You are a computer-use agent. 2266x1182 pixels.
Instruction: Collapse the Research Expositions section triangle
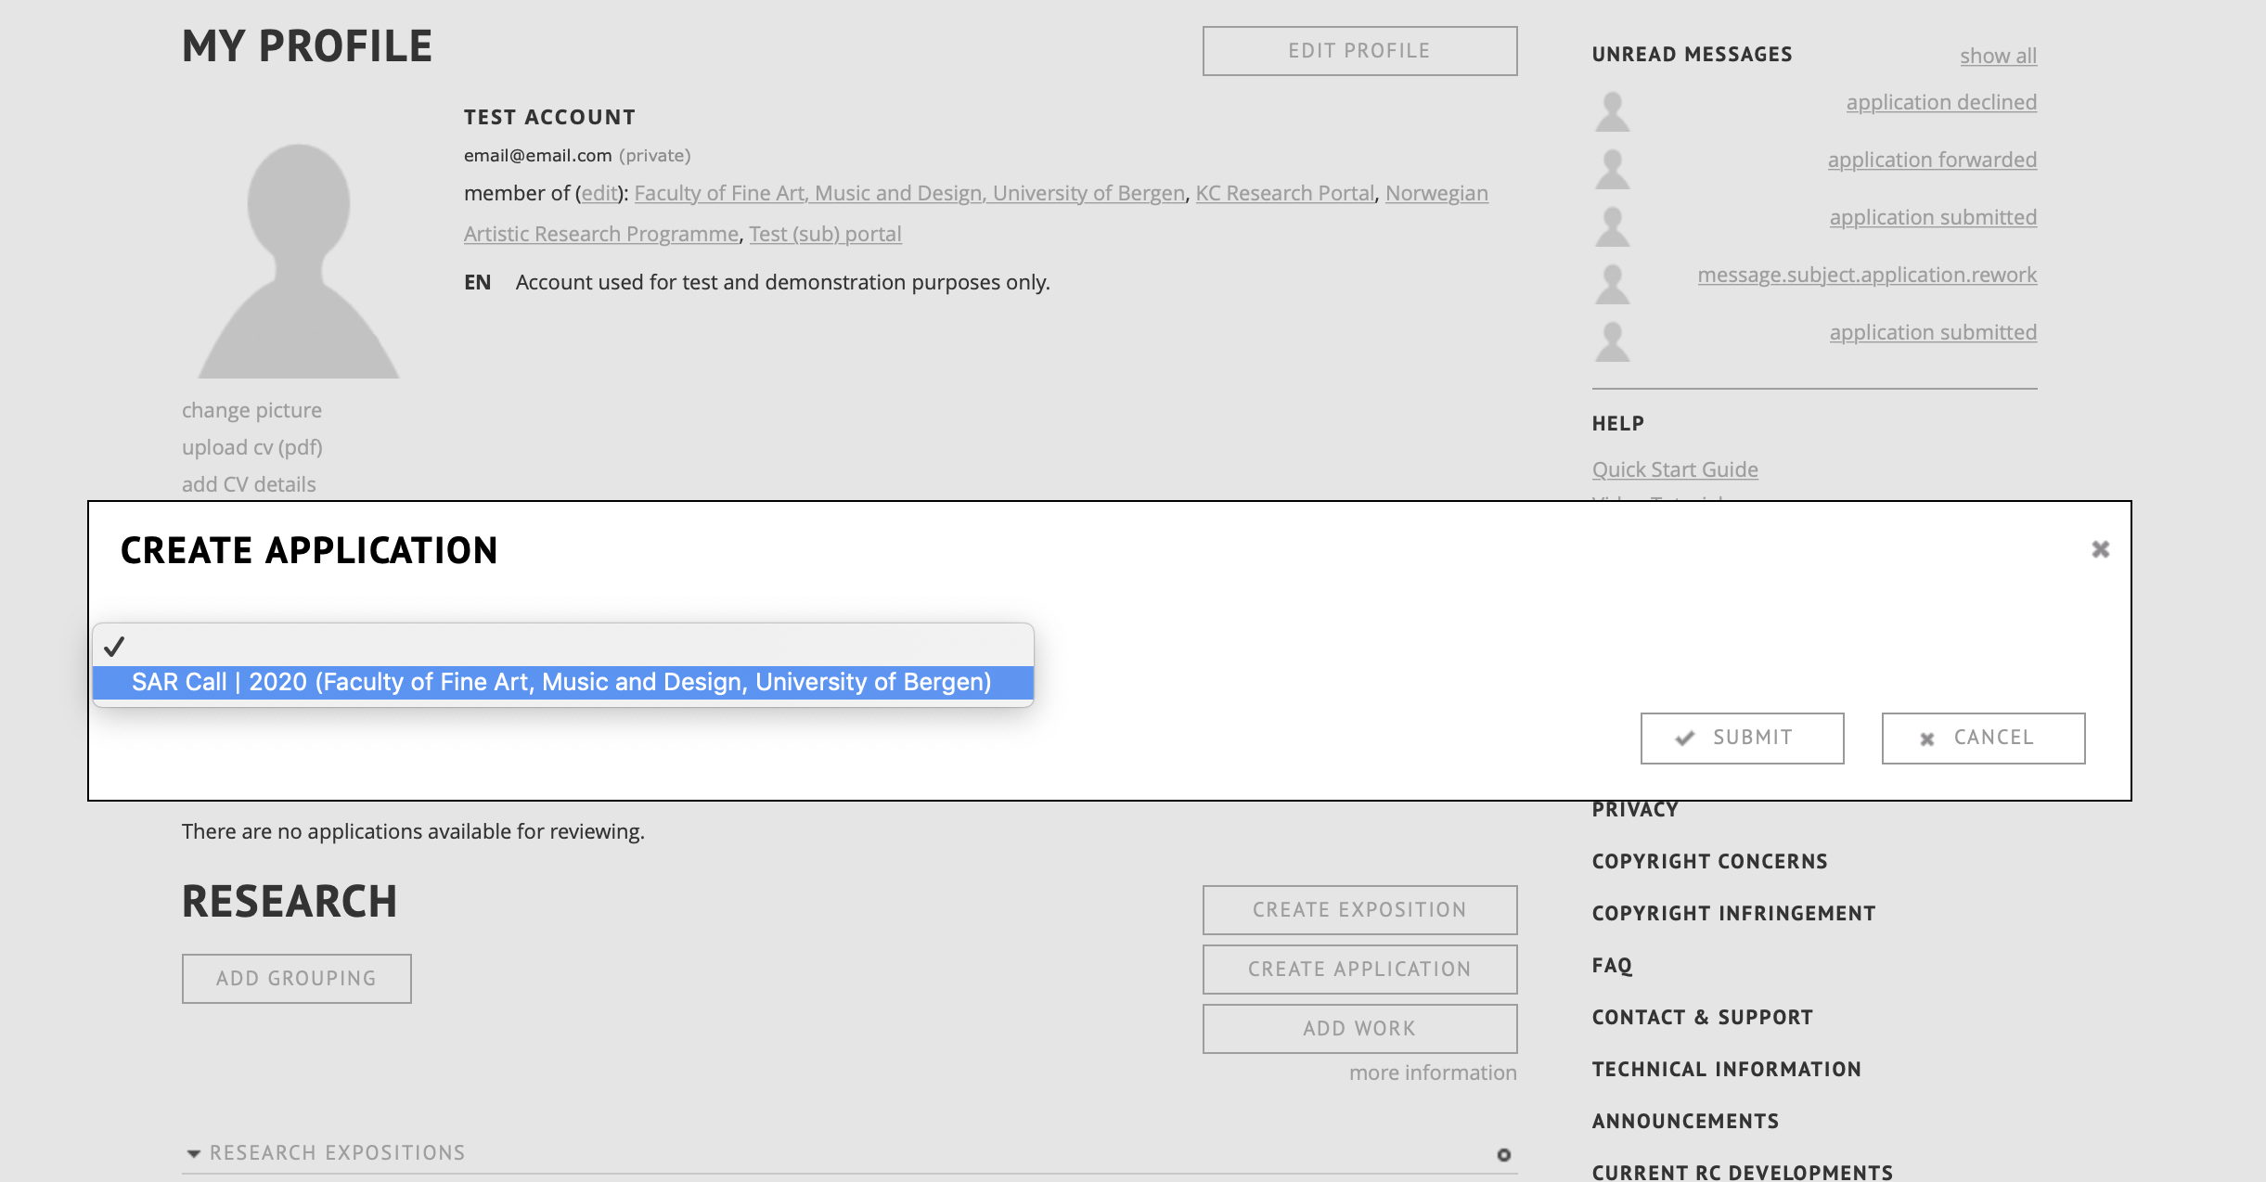pos(193,1153)
